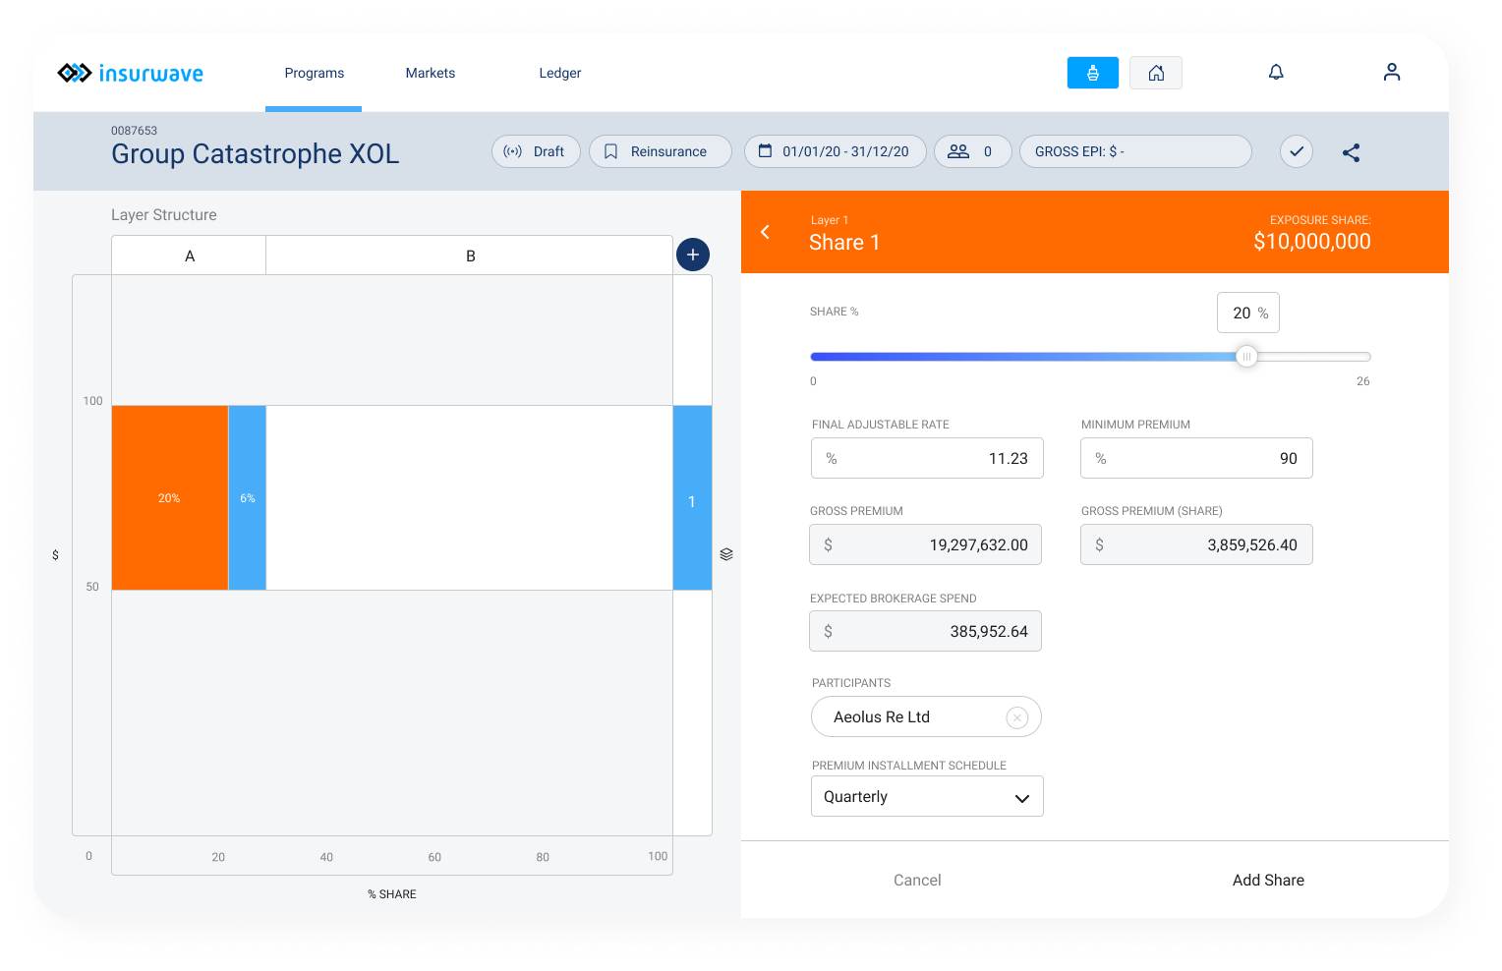Select the blue 6% share block
The image size is (1502, 971).
pos(248,498)
